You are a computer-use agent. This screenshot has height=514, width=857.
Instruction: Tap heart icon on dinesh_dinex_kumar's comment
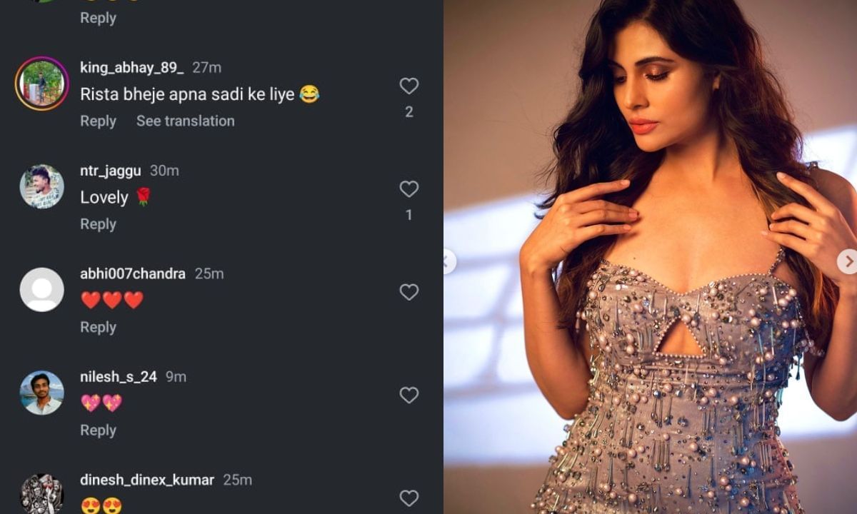[409, 498]
